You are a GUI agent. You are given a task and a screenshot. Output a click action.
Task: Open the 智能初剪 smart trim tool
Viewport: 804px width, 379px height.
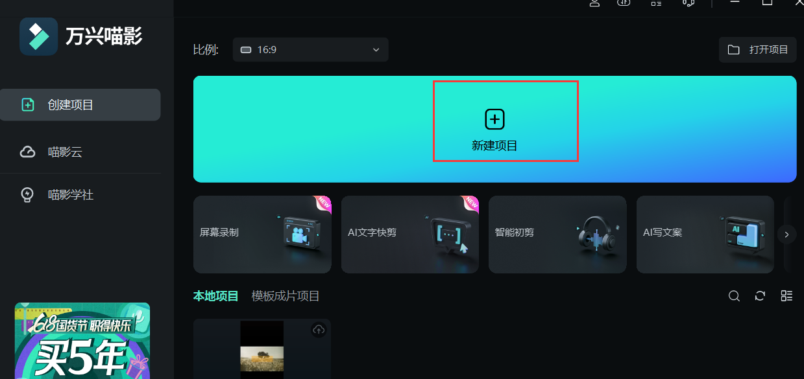557,235
